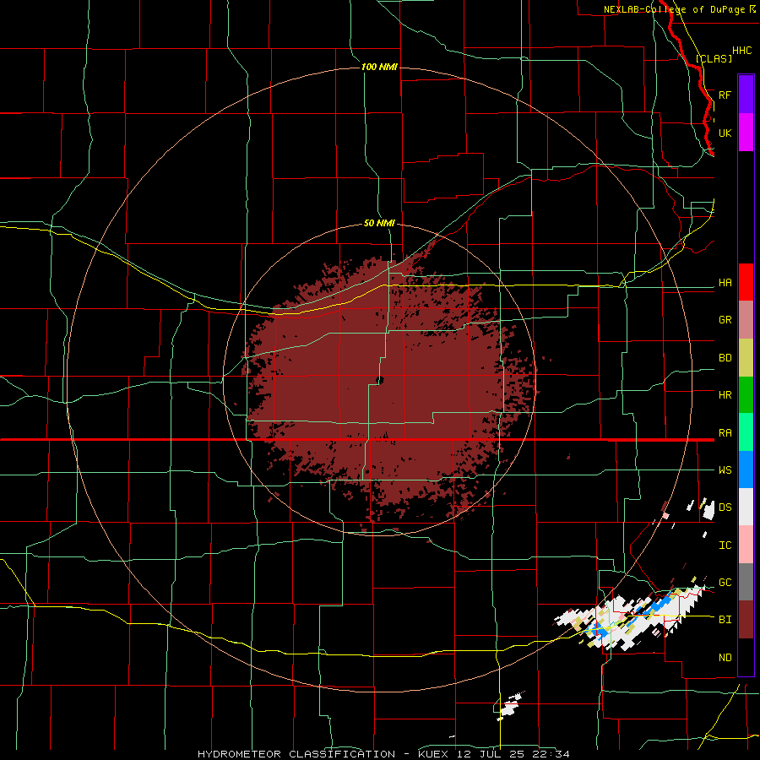
Task: Click the DS legend label
Action: [x=725, y=507]
